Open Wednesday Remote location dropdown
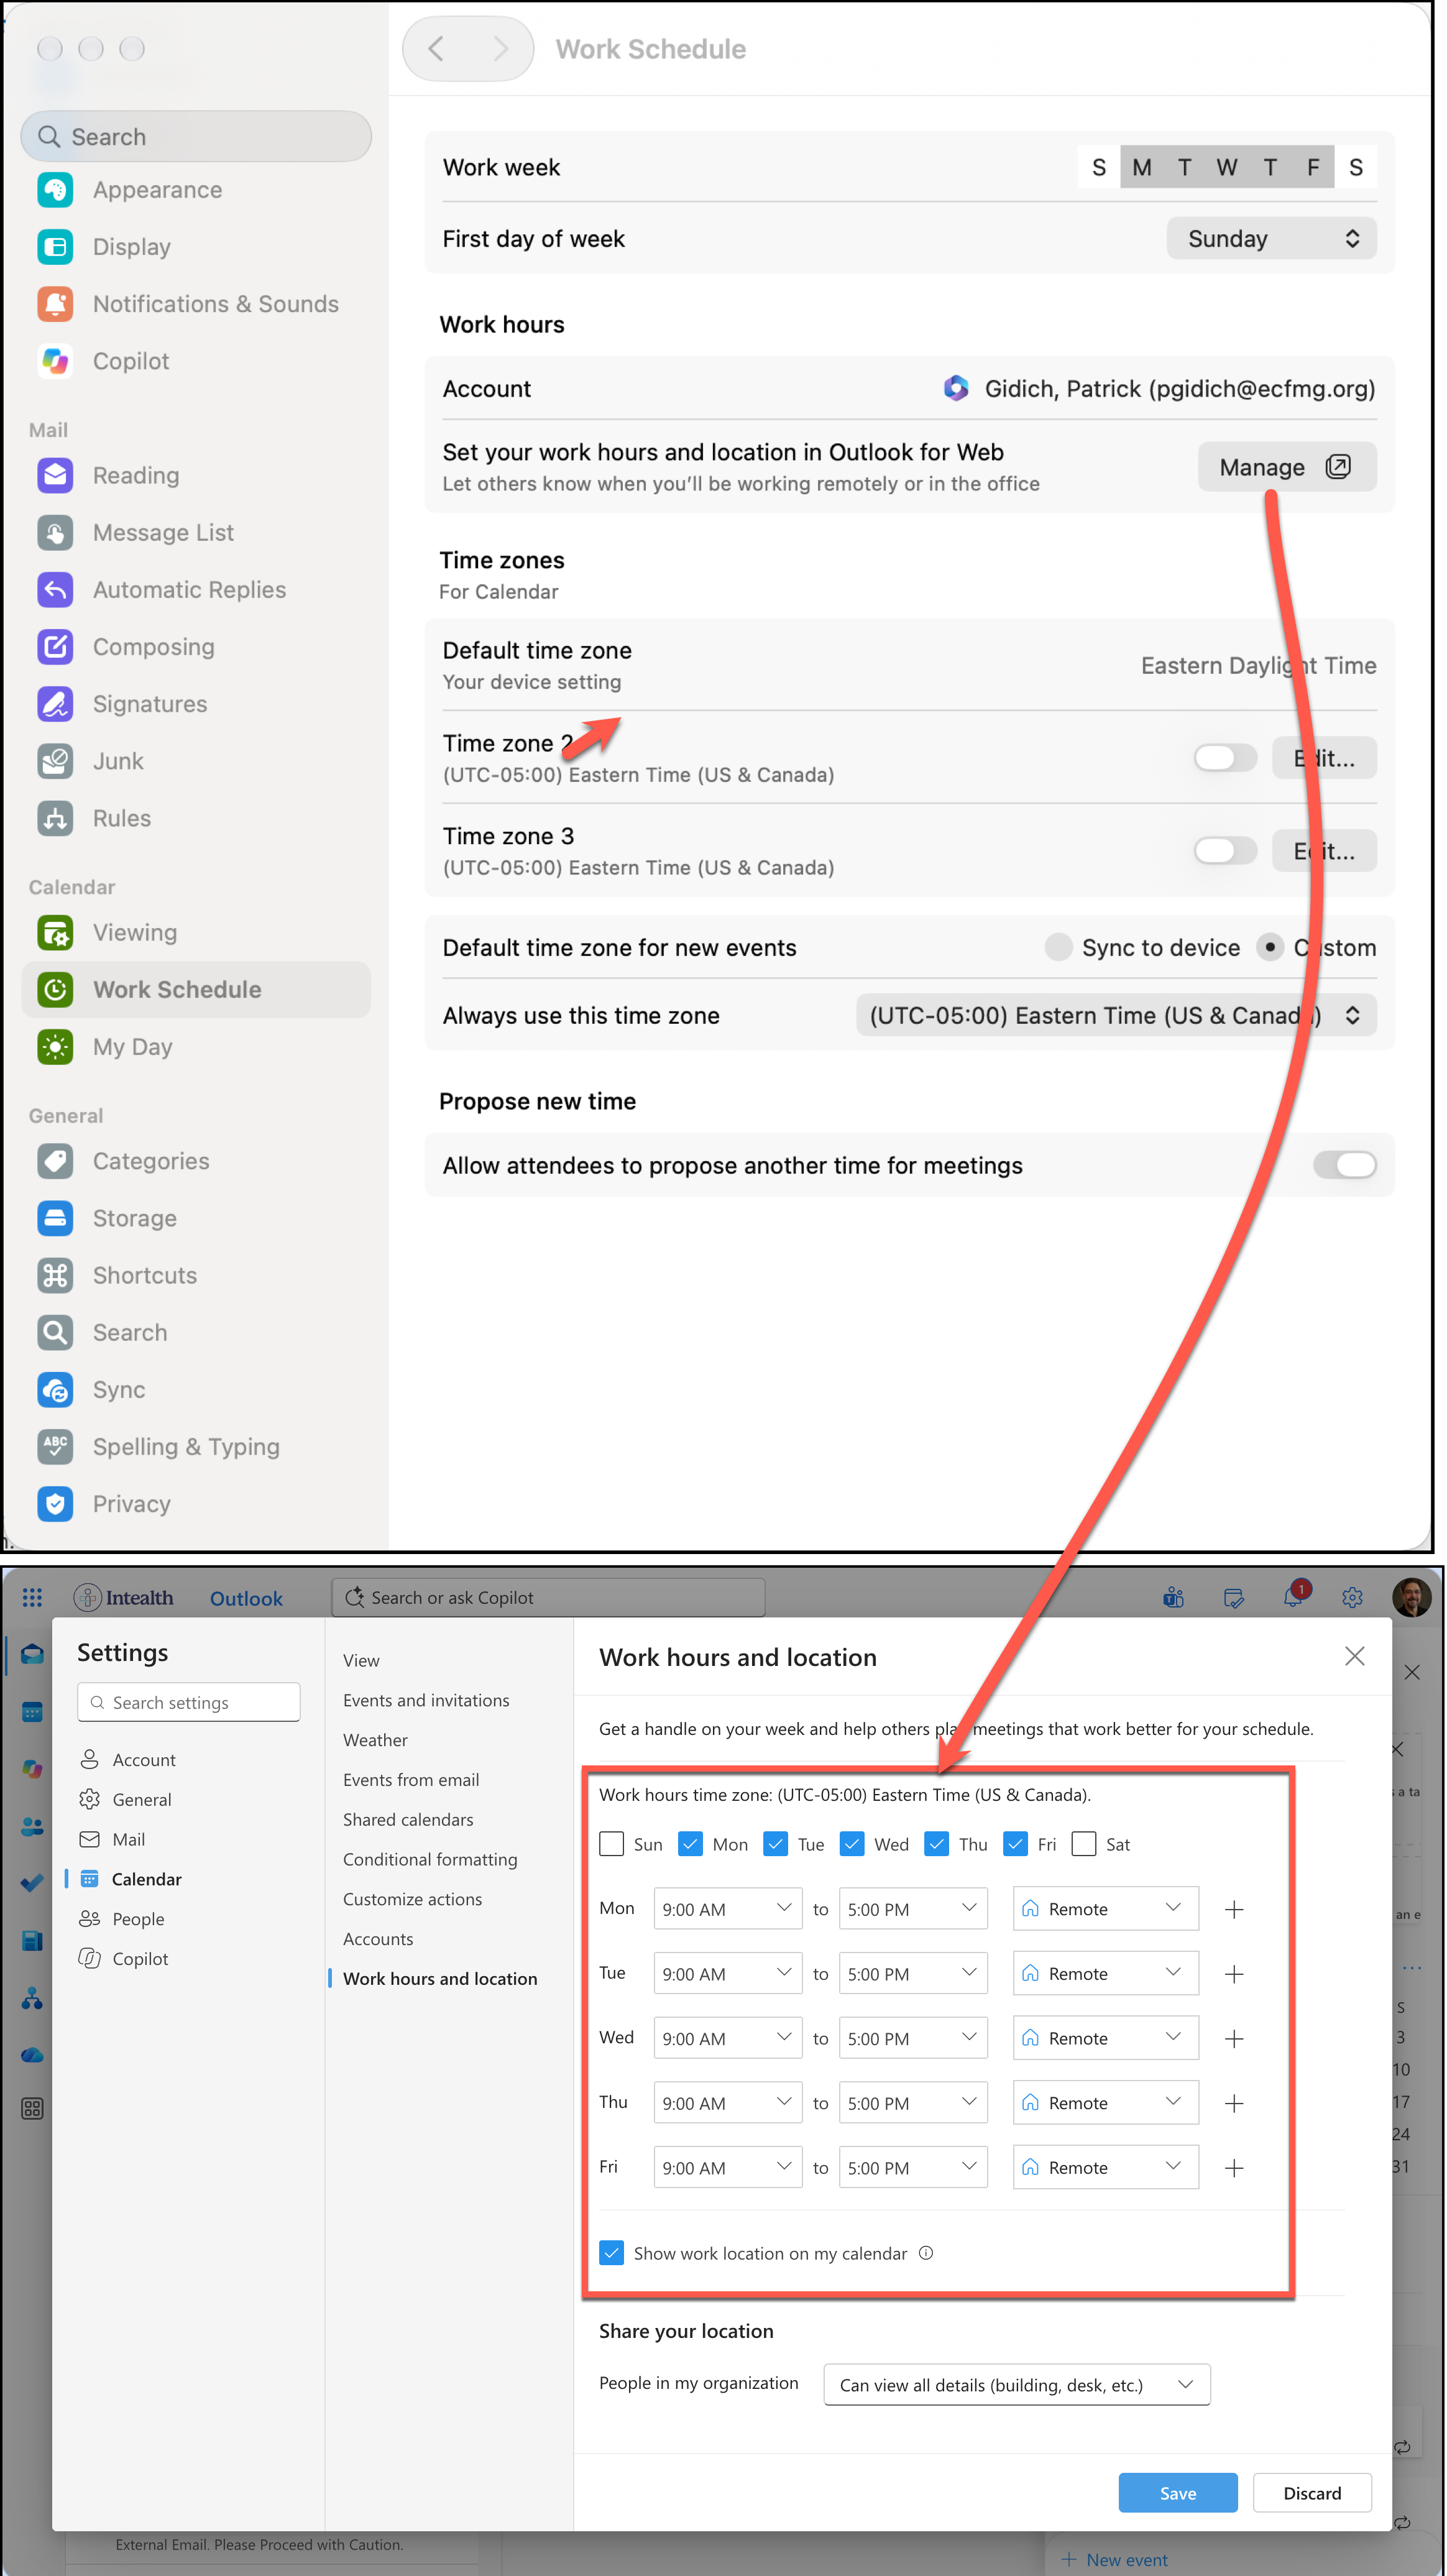 tap(1105, 2038)
